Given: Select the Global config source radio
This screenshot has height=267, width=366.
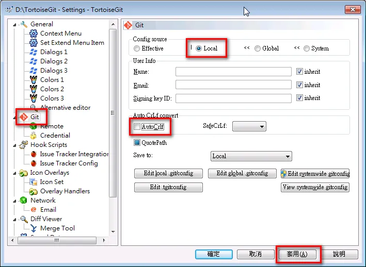Looking at the screenshot, I should (x=258, y=48).
